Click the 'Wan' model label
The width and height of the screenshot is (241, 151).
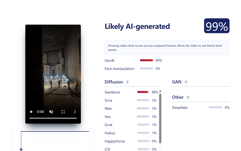pyautogui.click(x=108, y=109)
